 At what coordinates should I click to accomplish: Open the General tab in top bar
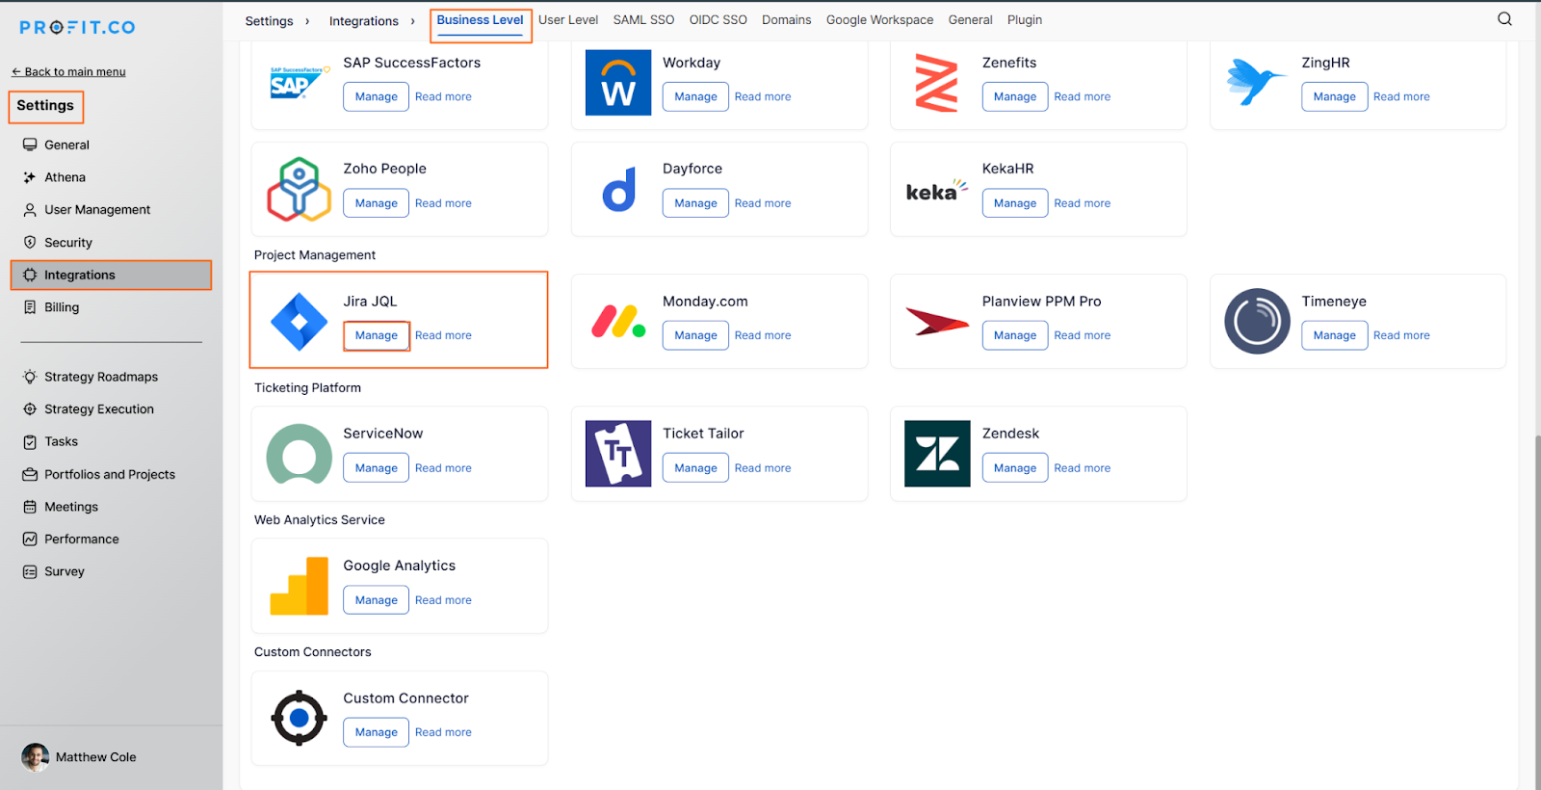pos(970,20)
